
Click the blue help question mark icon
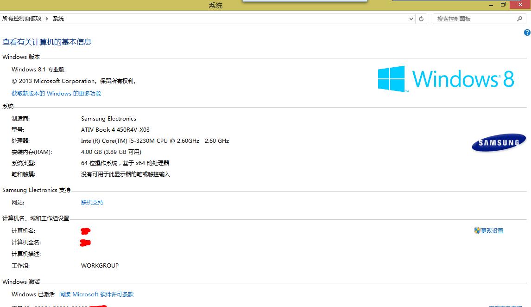[527, 32]
